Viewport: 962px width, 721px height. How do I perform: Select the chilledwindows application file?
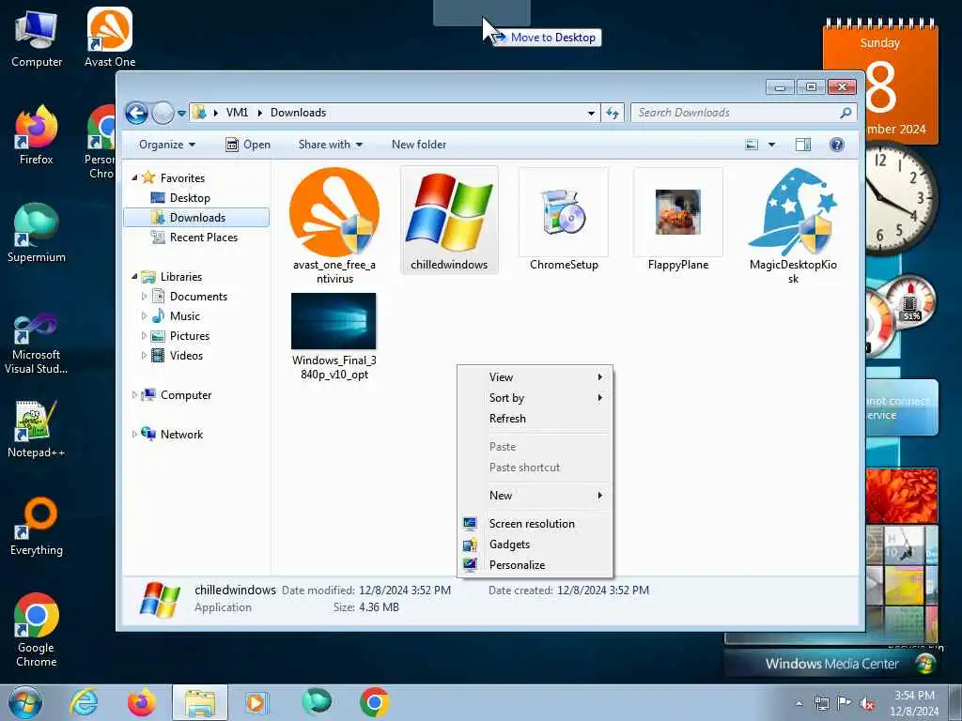tap(449, 220)
